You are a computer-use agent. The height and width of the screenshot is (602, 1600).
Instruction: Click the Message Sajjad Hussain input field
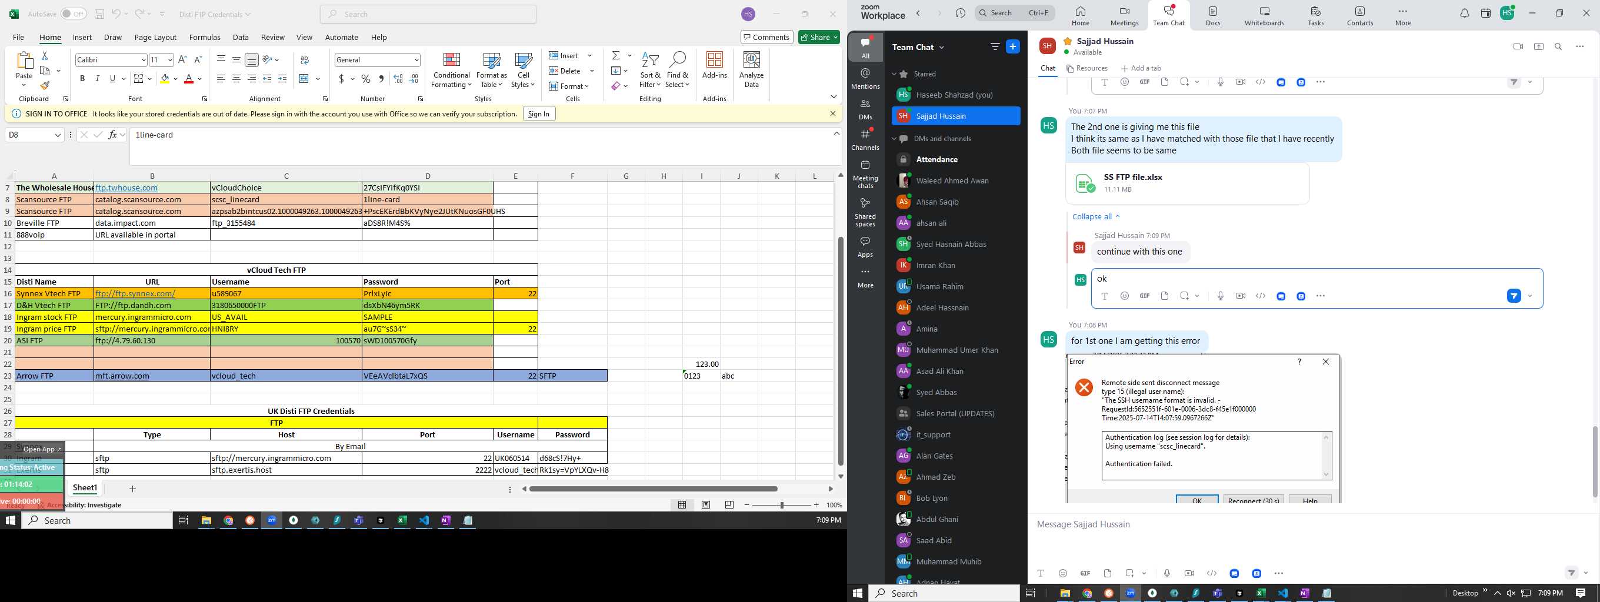point(1312,524)
